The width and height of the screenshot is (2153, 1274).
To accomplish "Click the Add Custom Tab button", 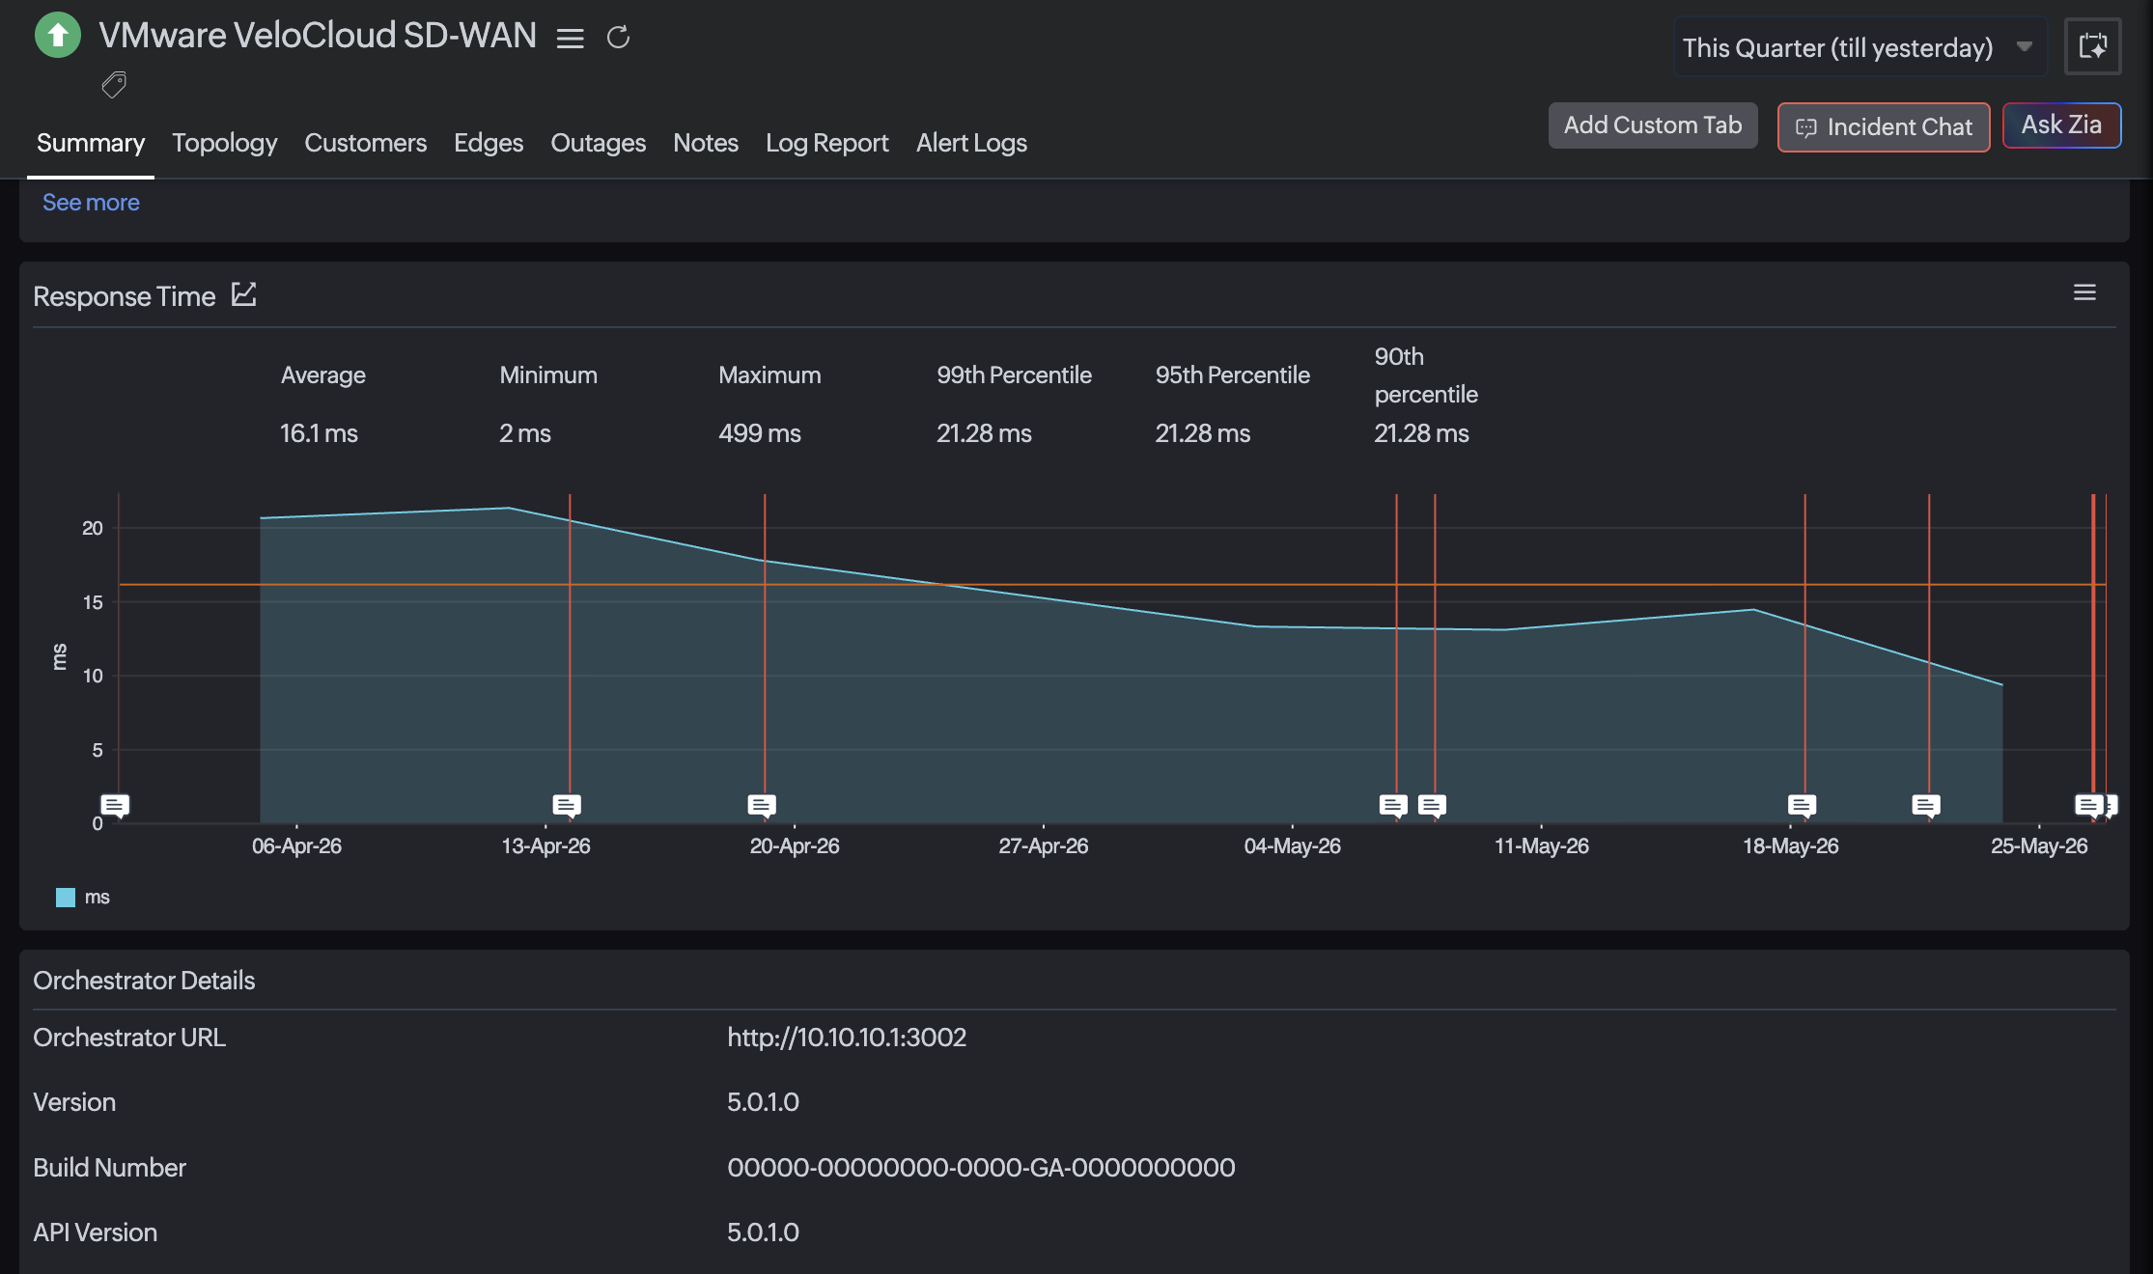I will tap(1653, 125).
